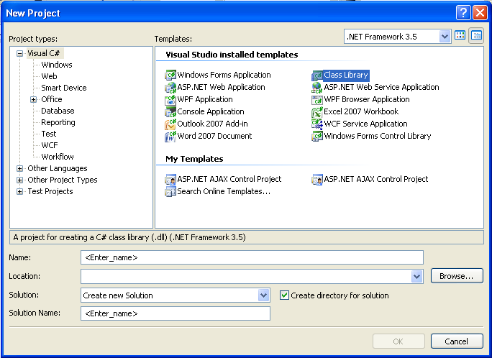This screenshot has width=492, height=358.
Task: Click the Word 2007 Document template icon
Action: click(170, 137)
